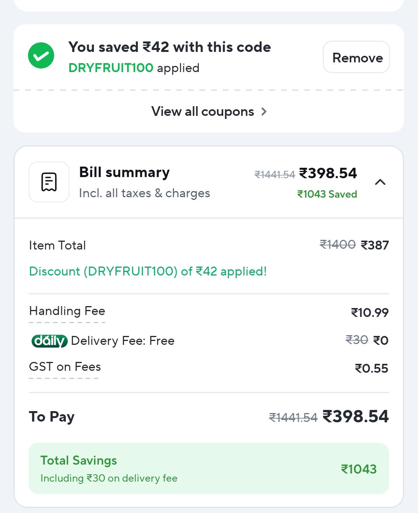Tap the You saved ₹42 message
The height and width of the screenshot is (513, 418).
pyautogui.click(x=169, y=47)
